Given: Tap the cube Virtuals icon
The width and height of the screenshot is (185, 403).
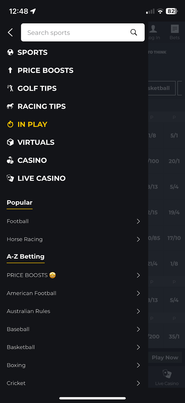Looking at the screenshot, I should pyautogui.click(x=10, y=142).
